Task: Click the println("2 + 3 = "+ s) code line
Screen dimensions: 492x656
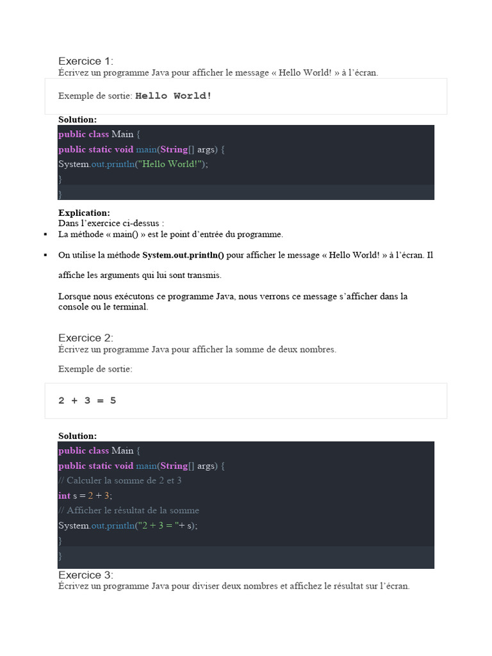Action: [128, 525]
